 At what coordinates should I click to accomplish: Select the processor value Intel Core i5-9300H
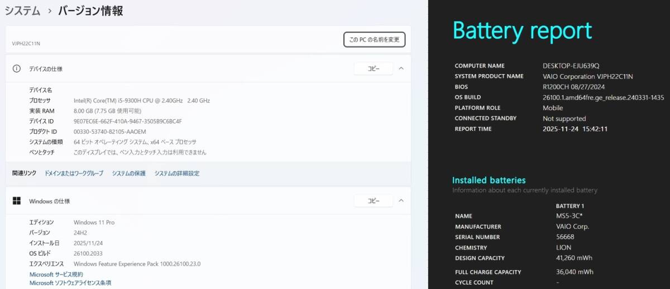pyautogui.click(x=142, y=101)
